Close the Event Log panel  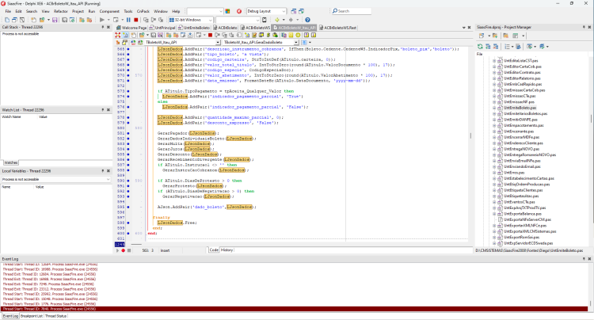[589, 259]
